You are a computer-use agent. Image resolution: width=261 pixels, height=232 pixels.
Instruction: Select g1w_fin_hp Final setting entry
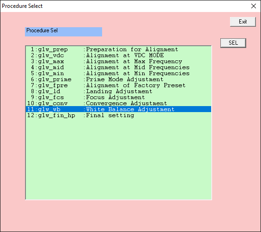point(118,115)
